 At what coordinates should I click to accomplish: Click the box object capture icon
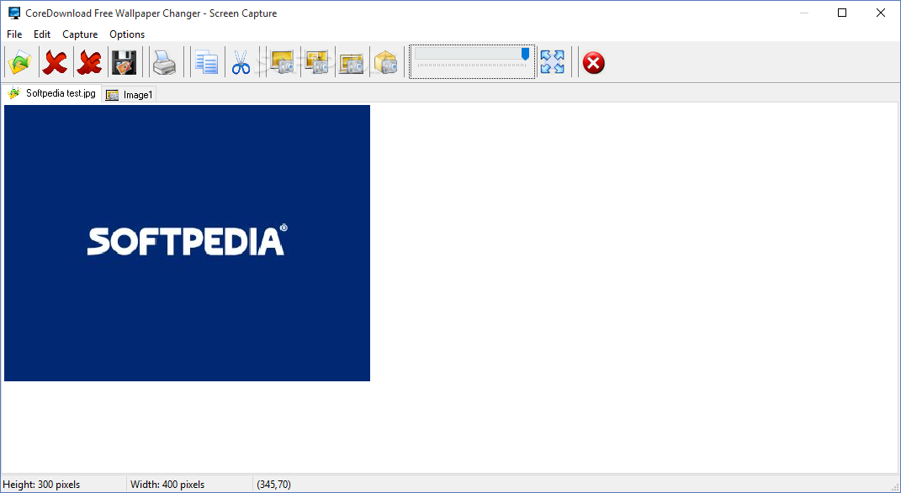click(385, 62)
